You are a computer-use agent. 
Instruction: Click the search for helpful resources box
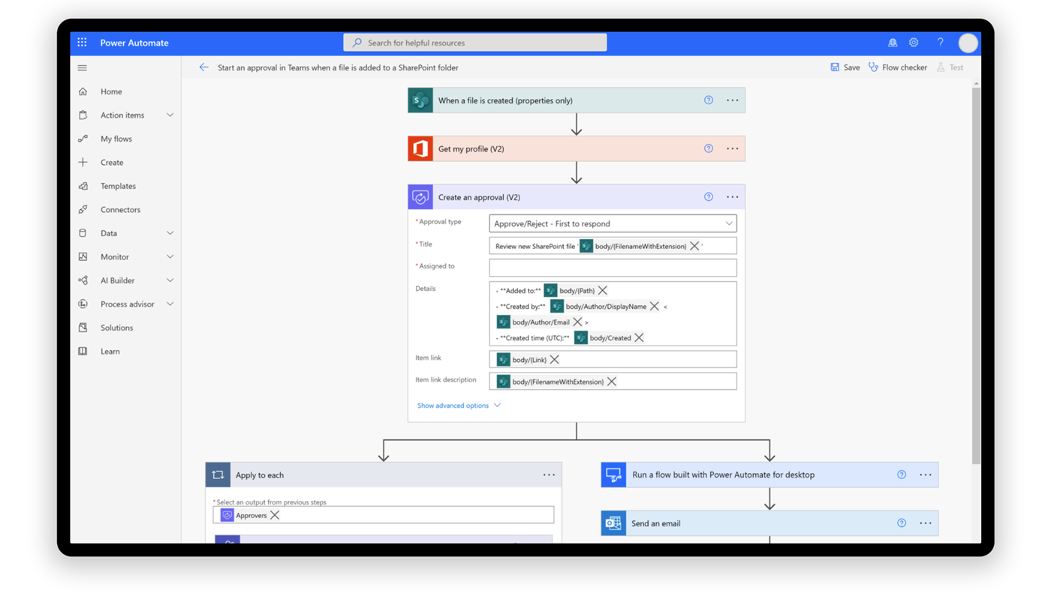[475, 43]
